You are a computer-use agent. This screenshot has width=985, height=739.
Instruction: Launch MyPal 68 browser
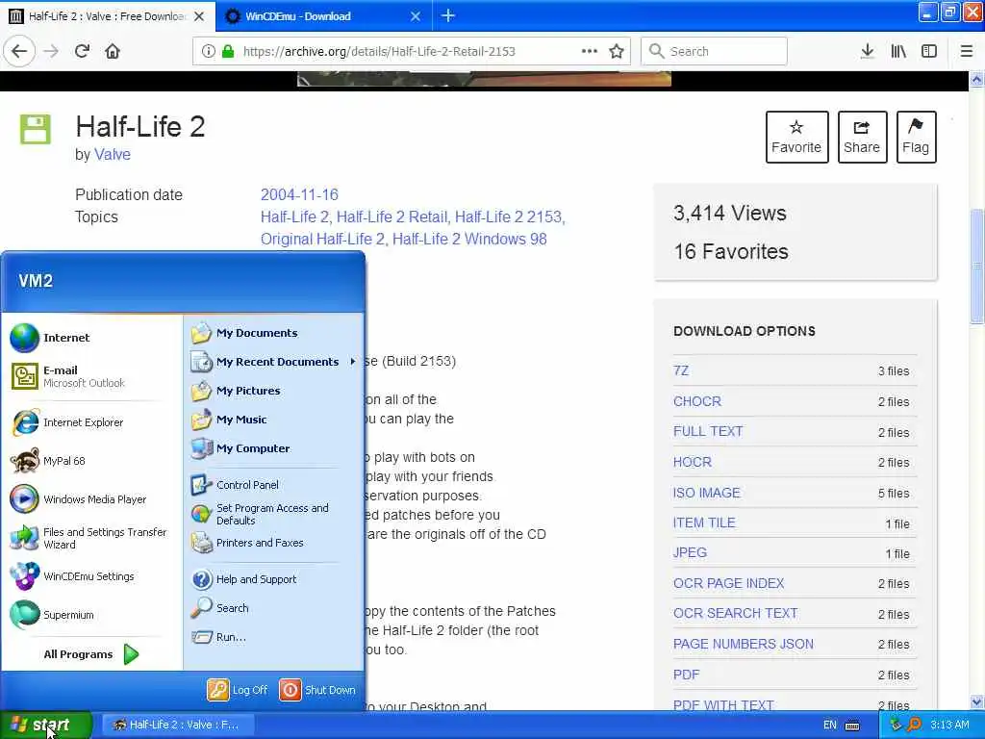click(91, 461)
